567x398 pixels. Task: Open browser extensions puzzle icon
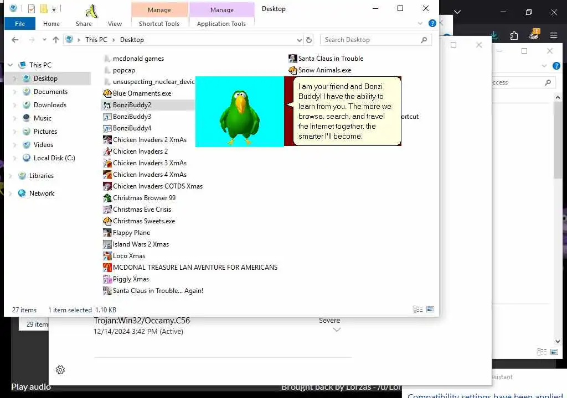click(x=514, y=35)
